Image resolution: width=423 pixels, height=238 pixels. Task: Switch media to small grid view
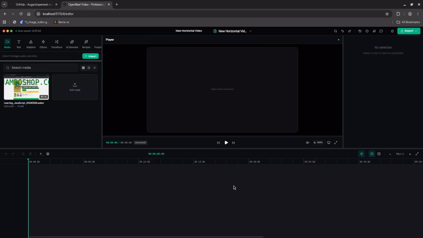pyautogui.click(x=89, y=68)
